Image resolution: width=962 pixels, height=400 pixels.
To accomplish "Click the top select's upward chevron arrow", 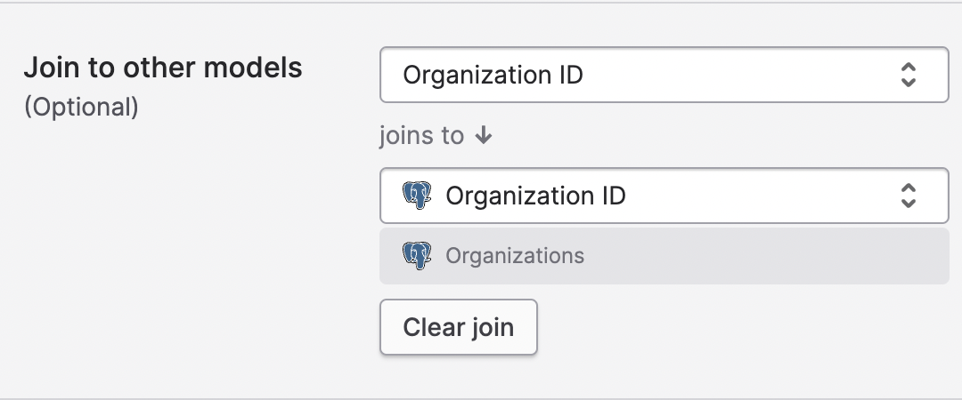I will [x=908, y=68].
